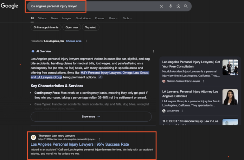244x160 pixels.
Task: Open search by image camera icon
Action: pos(178,6)
